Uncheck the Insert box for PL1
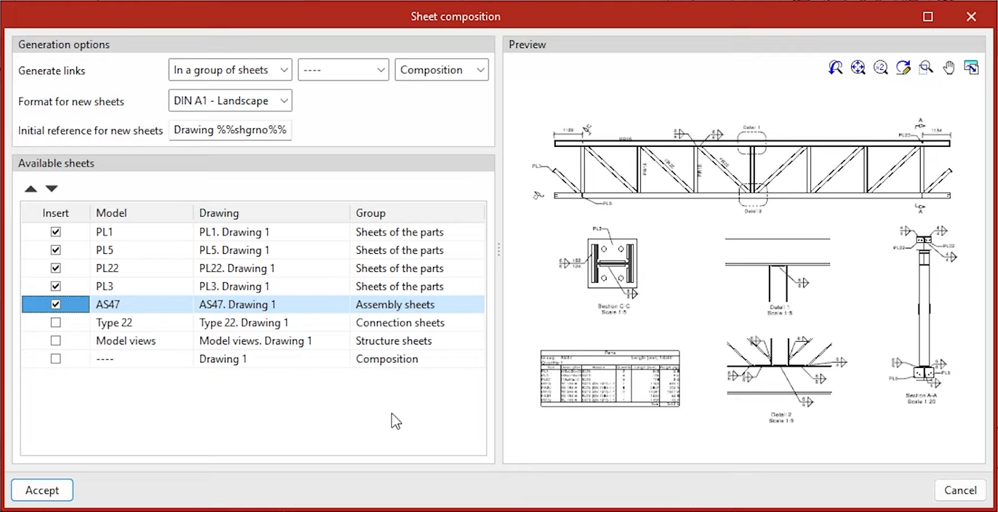Image resolution: width=998 pixels, height=512 pixels. tap(55, 232)
